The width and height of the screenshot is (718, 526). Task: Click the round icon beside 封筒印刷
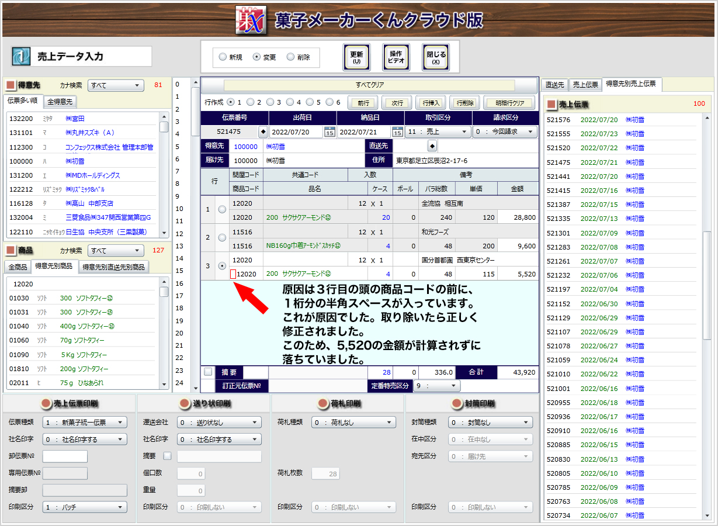point(456,403)
